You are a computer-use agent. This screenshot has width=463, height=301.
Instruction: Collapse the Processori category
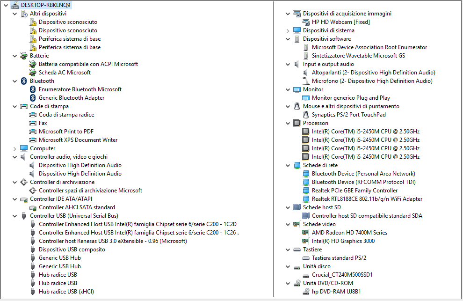[288, 123]
